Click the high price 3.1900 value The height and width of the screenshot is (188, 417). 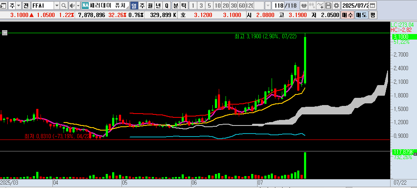coord(297,15)
